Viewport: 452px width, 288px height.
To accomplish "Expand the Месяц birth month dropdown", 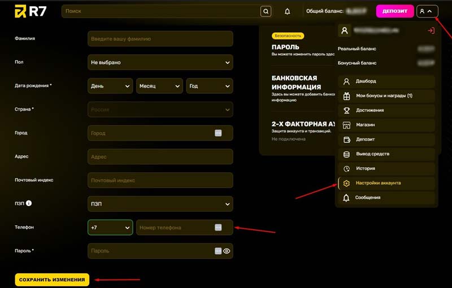I will click(x=159, y=86).
